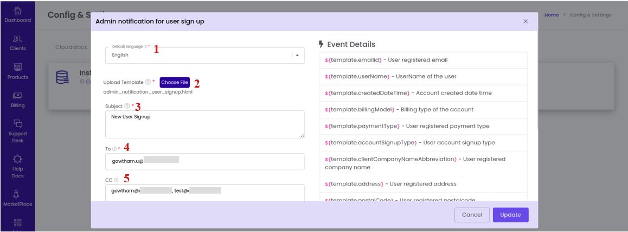Open the Dashboard sidebar icon
The height and width of the screenshot is (232, 628).
[17, 11]
